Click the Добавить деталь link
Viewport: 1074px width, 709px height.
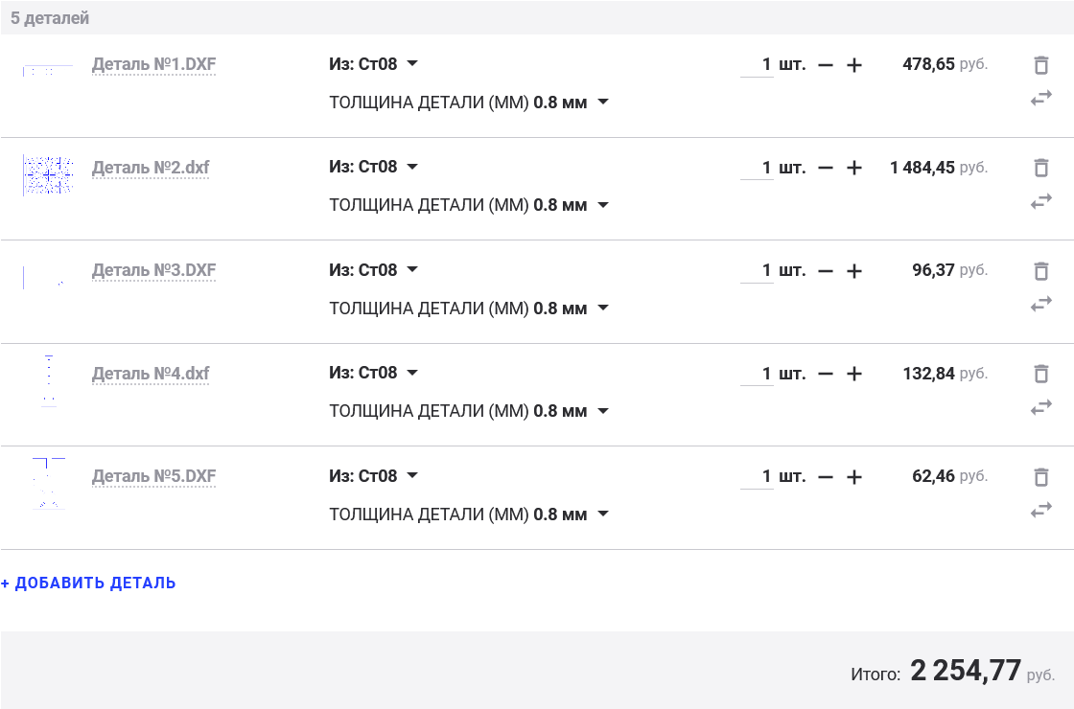click(x=88, y=583)
